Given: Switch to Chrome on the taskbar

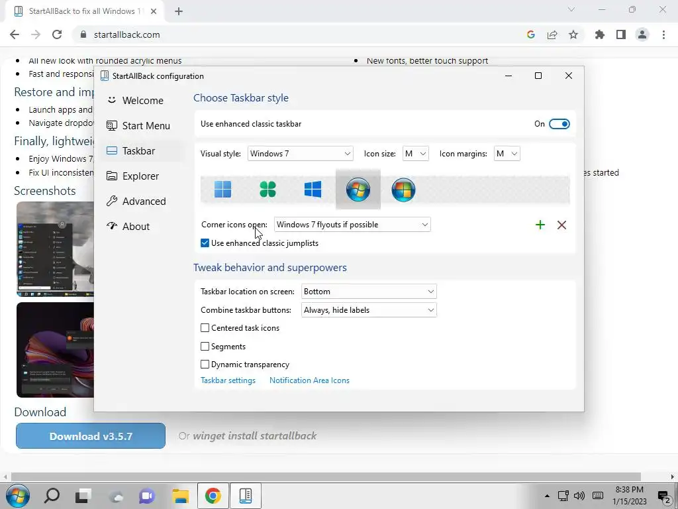Looking at the screenshot, I should tap(213, 496).
